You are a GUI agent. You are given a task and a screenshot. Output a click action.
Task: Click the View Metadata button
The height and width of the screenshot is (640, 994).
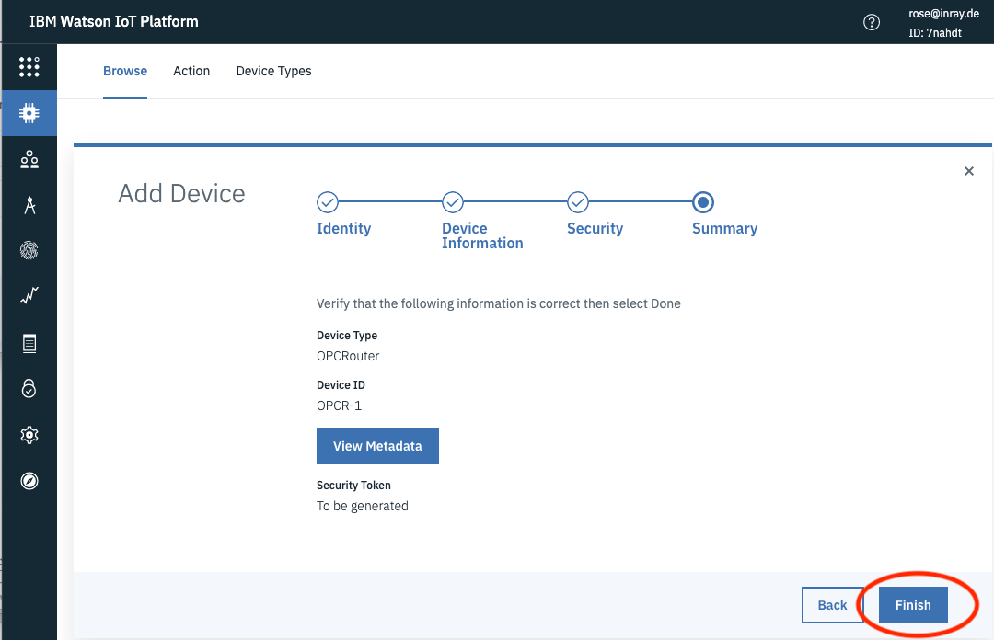[x=377, y=446]
